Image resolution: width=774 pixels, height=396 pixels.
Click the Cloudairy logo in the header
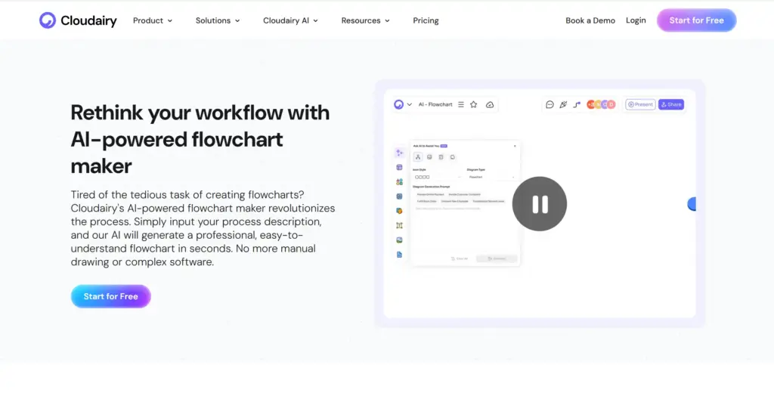pos(78,20)
